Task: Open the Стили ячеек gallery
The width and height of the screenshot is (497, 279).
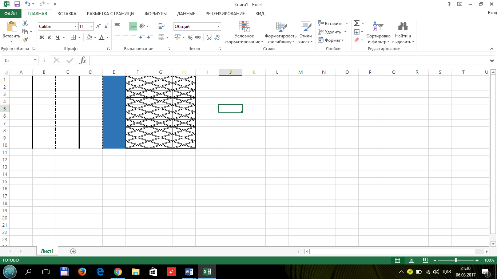Action: tap(306, 32)
